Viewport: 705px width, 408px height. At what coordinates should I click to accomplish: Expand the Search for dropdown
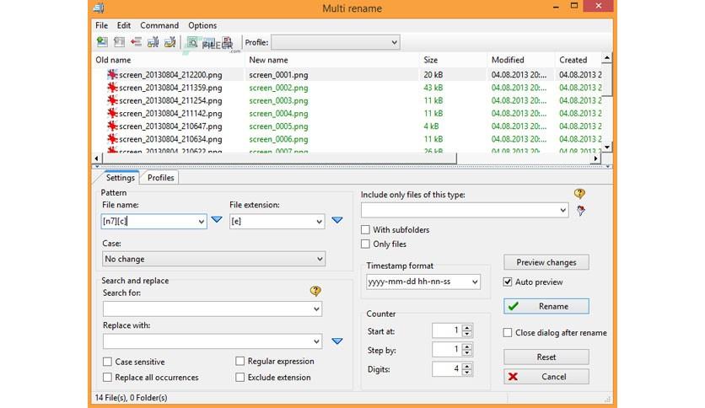316,309
